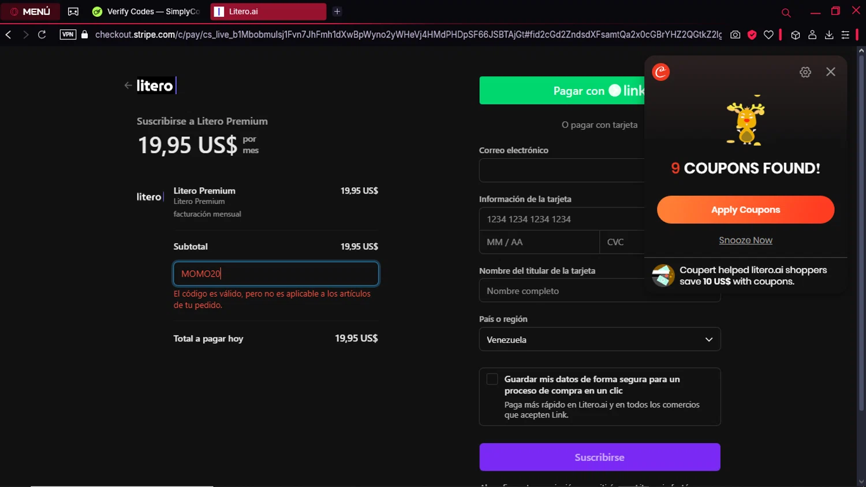This screenshot has width=866, height=487.
Task: Open the extensions cube icon
Action: pos(796,35)
